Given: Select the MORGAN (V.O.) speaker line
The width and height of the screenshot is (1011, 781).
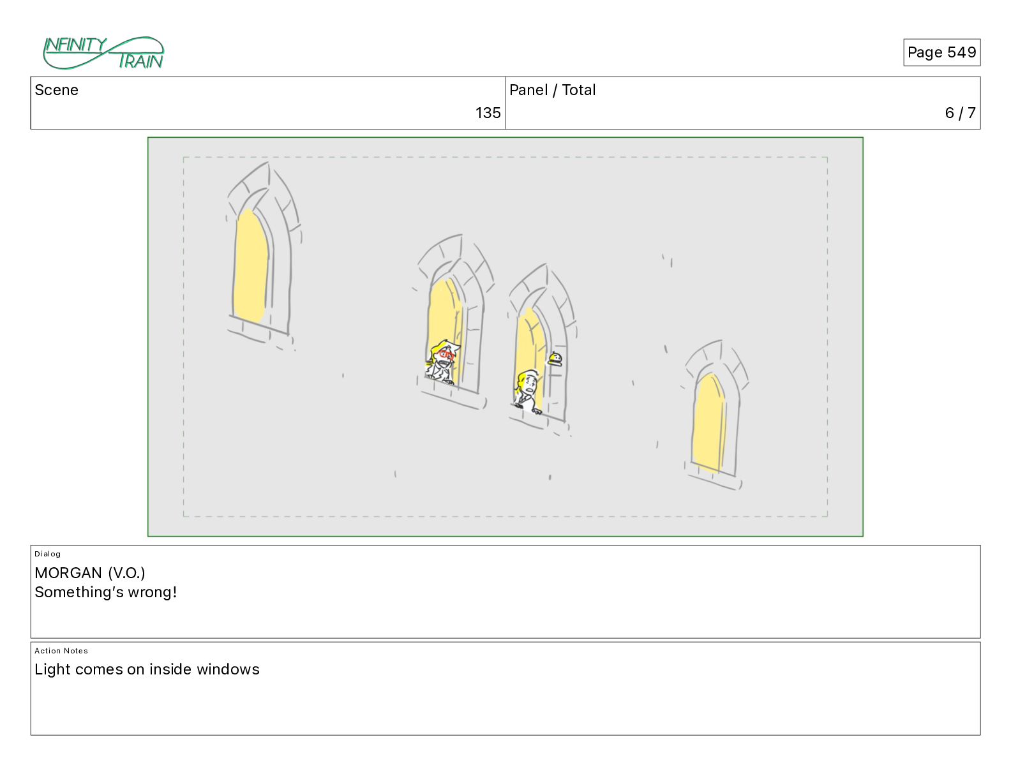Looking at the screenshot, I should pyautogui.click(x=90, y=573).
